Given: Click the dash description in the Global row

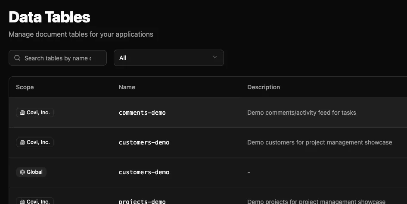Looking at the screenshot, I should pyautogui.click(x=249, y=172).
